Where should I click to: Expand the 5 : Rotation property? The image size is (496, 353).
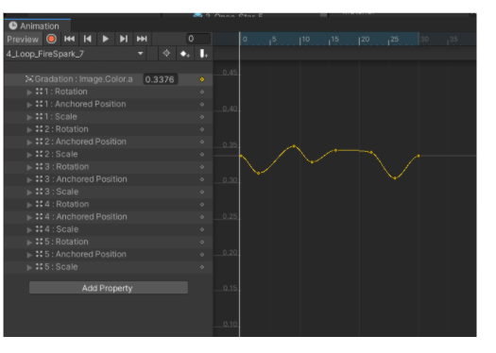[29, 243]
